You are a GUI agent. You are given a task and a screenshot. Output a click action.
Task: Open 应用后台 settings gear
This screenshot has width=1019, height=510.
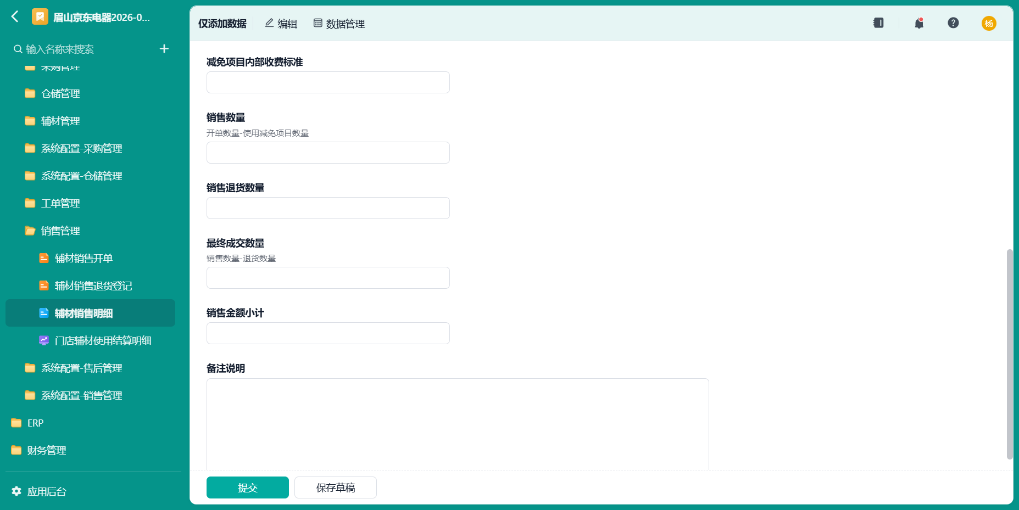point(16,491)
